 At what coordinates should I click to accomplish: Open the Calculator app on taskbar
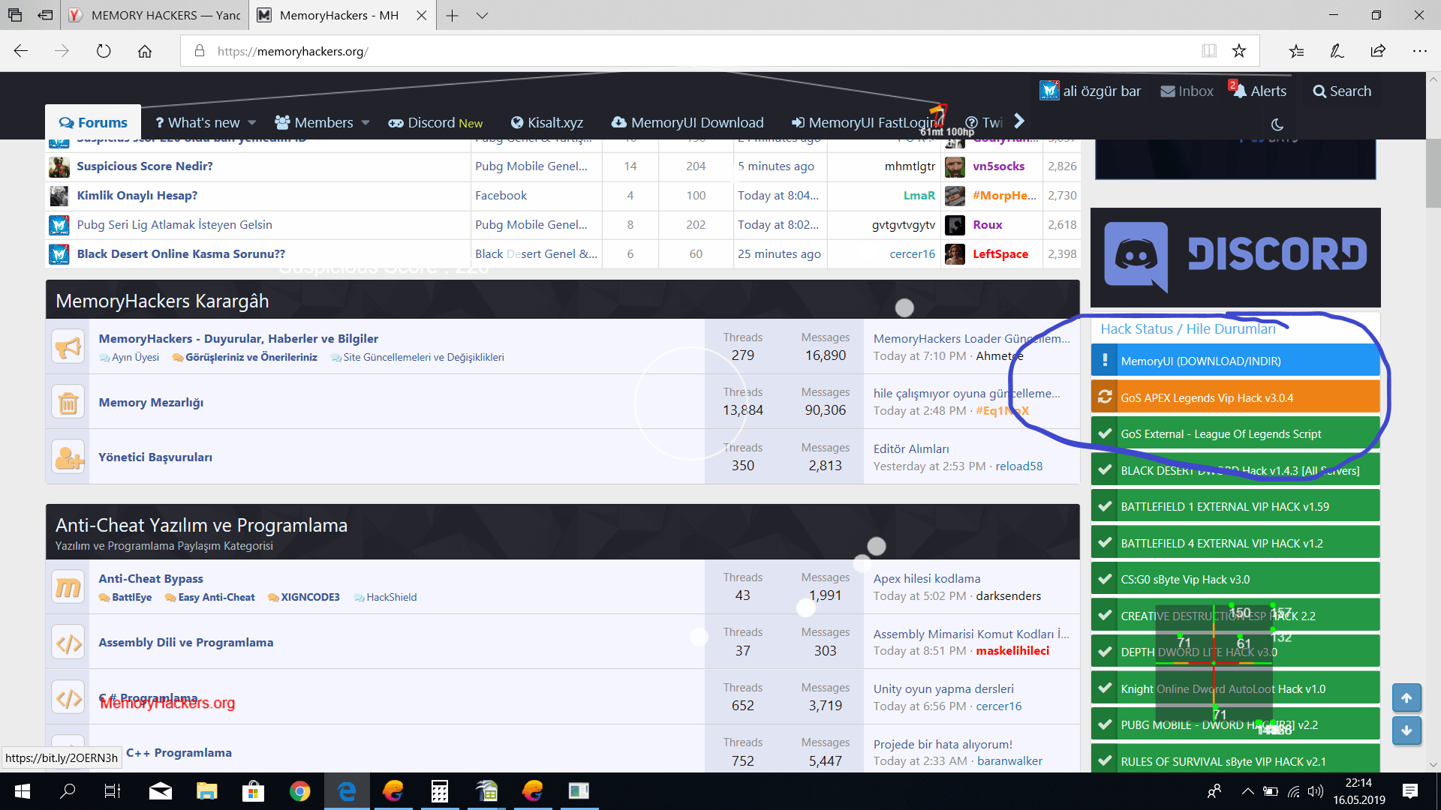point(440,791)
